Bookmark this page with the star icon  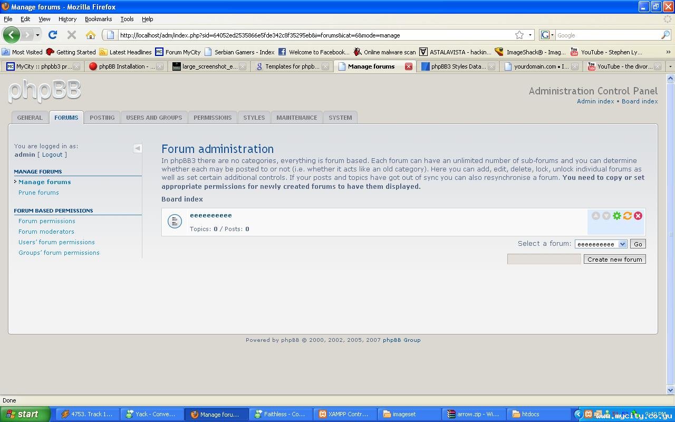(x=519, y=35)
